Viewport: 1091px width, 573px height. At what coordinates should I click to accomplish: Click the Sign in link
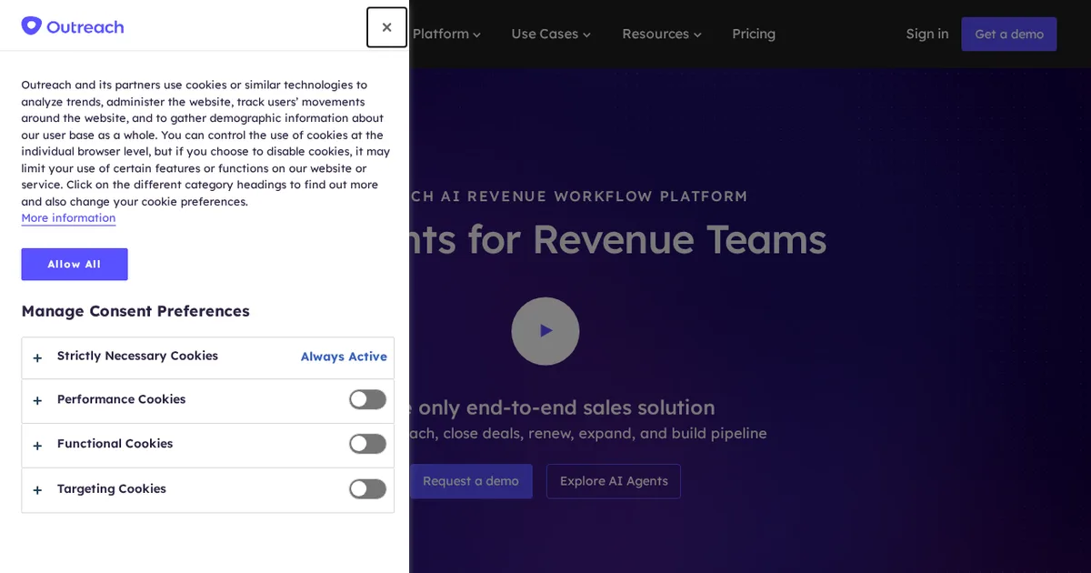click(x=926, y=34)
